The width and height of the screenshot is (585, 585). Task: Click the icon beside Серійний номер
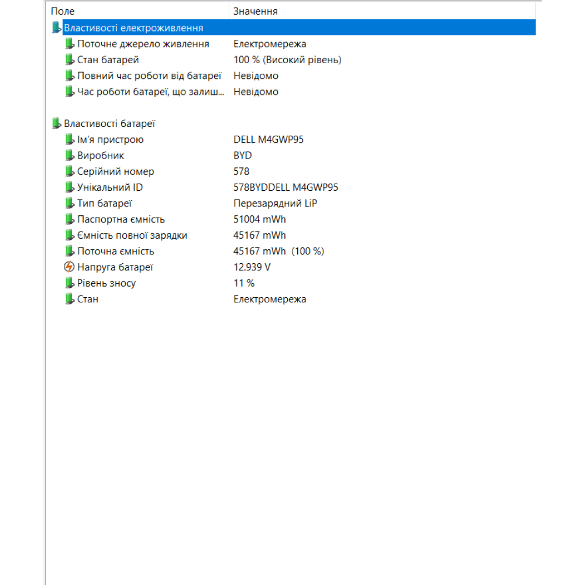point(69,171)
